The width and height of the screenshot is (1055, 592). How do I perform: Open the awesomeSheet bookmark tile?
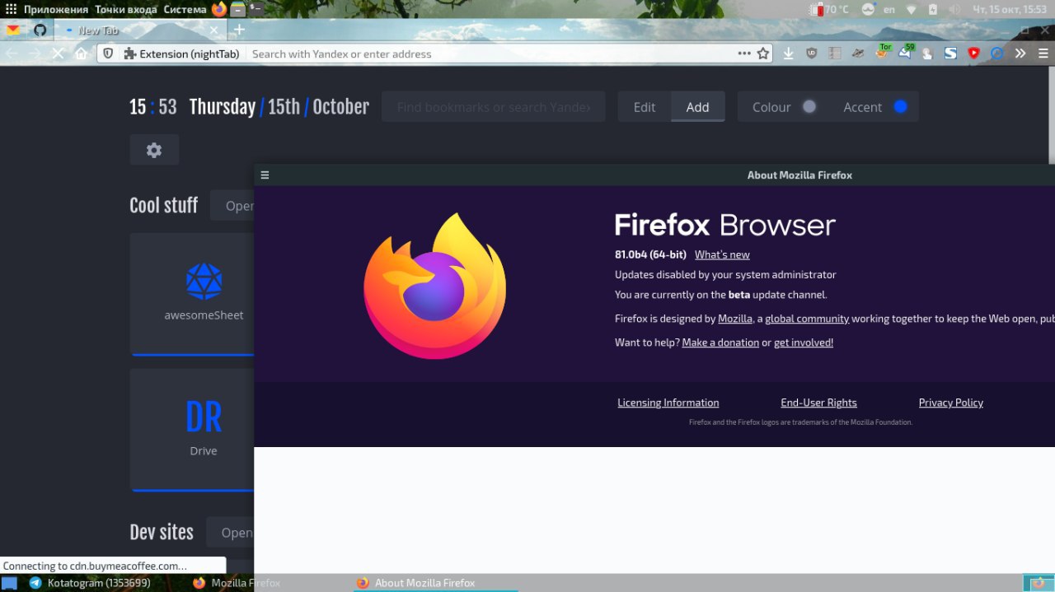(x=192, y=294)
